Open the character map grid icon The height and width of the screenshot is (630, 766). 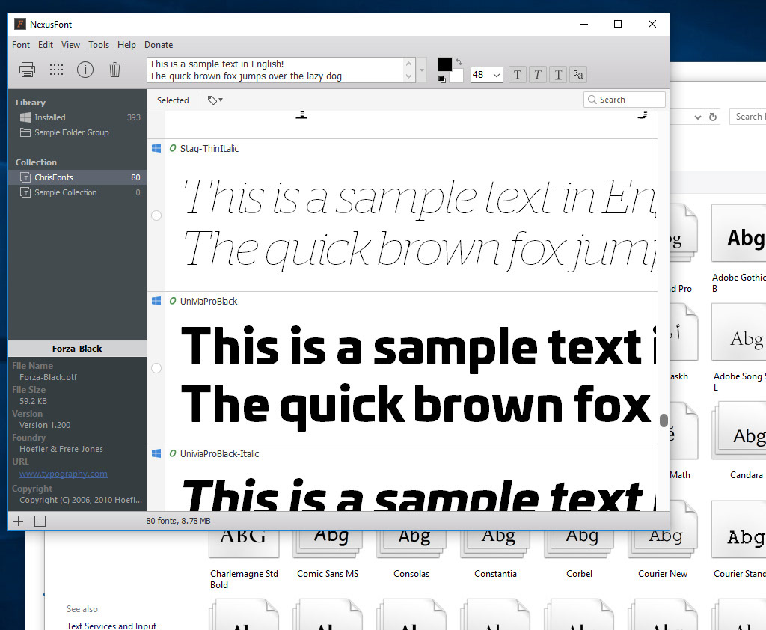[57, 70]
